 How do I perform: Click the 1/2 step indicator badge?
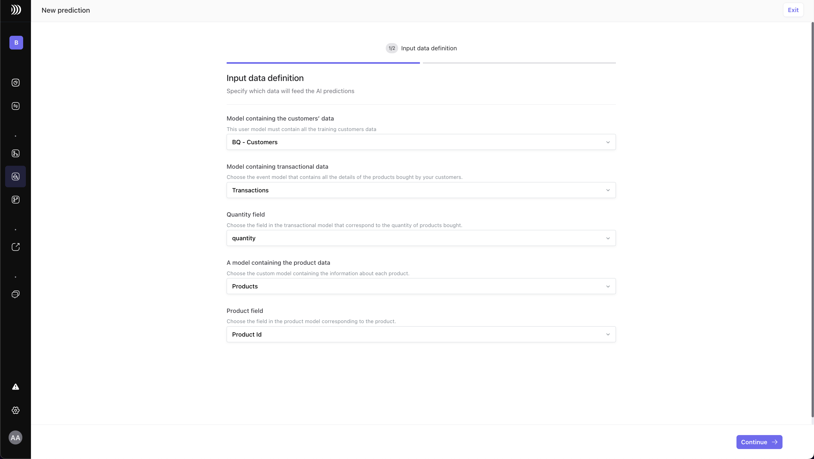point(391,48)
